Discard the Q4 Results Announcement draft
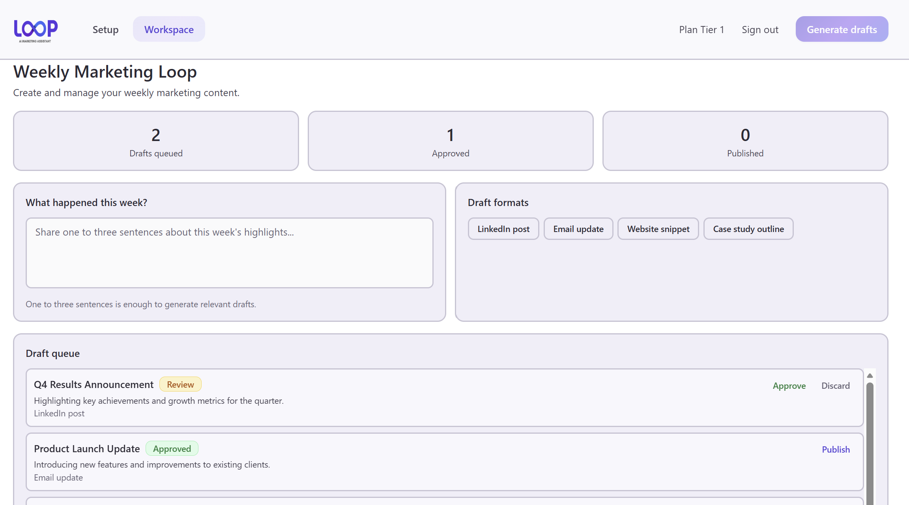The width and height of the screenshot is (909, 505). [835, 386]
